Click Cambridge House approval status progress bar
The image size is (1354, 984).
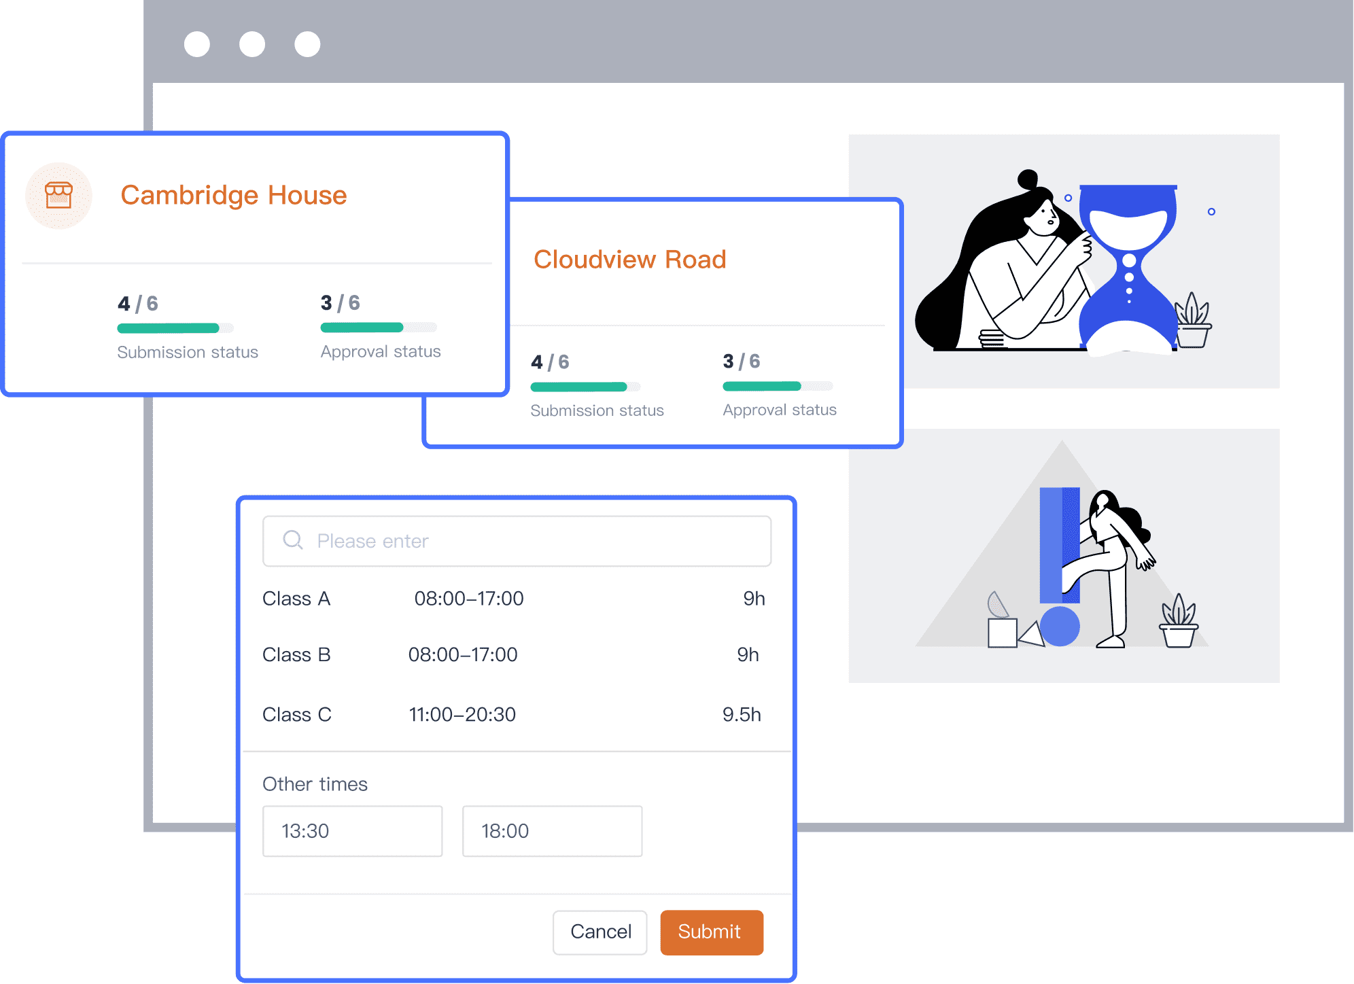point(378,328)
